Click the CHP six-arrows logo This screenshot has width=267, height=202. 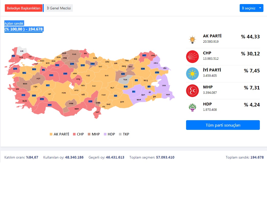(x=192, y=57)
